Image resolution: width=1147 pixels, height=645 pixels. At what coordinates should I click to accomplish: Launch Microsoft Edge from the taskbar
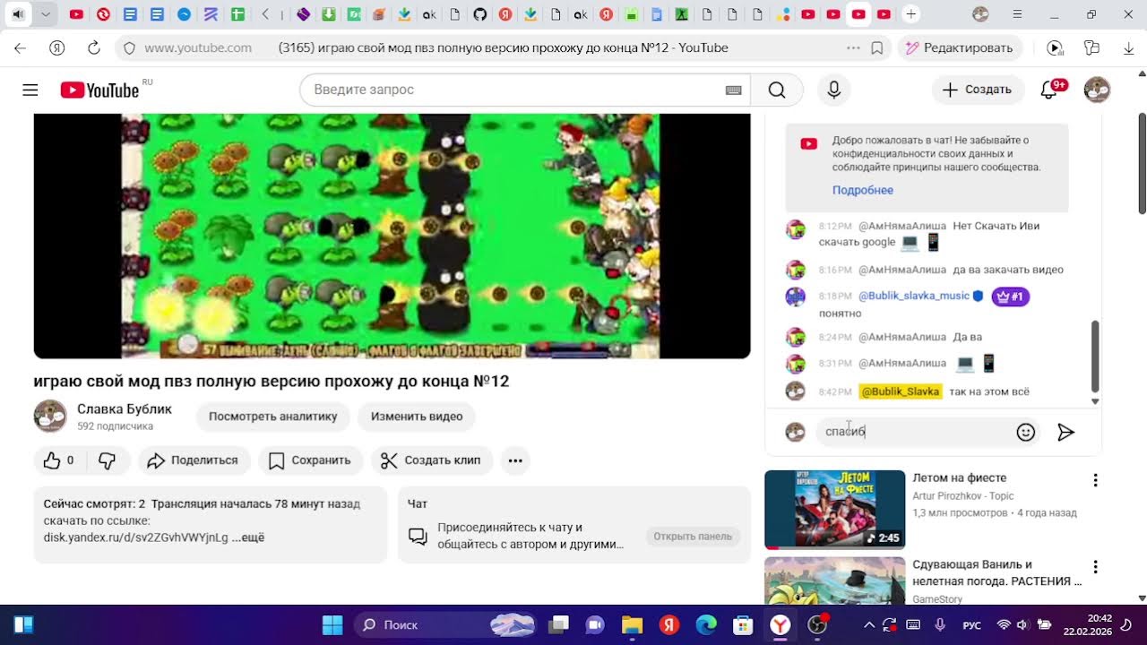click(x=706, y=624)
